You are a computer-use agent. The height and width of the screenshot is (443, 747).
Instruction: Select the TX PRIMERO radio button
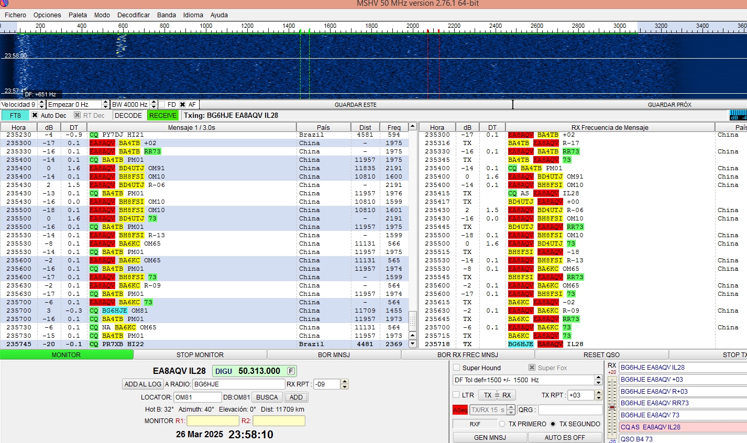click(502, 424)
